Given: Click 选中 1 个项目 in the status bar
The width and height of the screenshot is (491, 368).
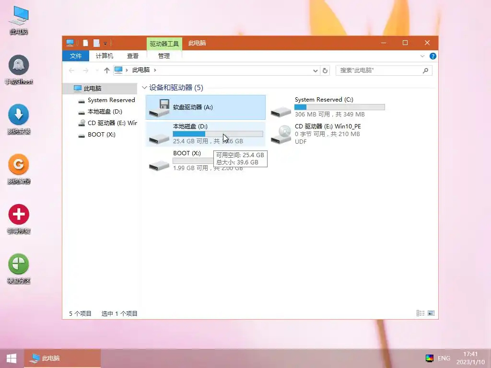Looking at the screenshot, I should pyautogui.click(x=119, y=313).
